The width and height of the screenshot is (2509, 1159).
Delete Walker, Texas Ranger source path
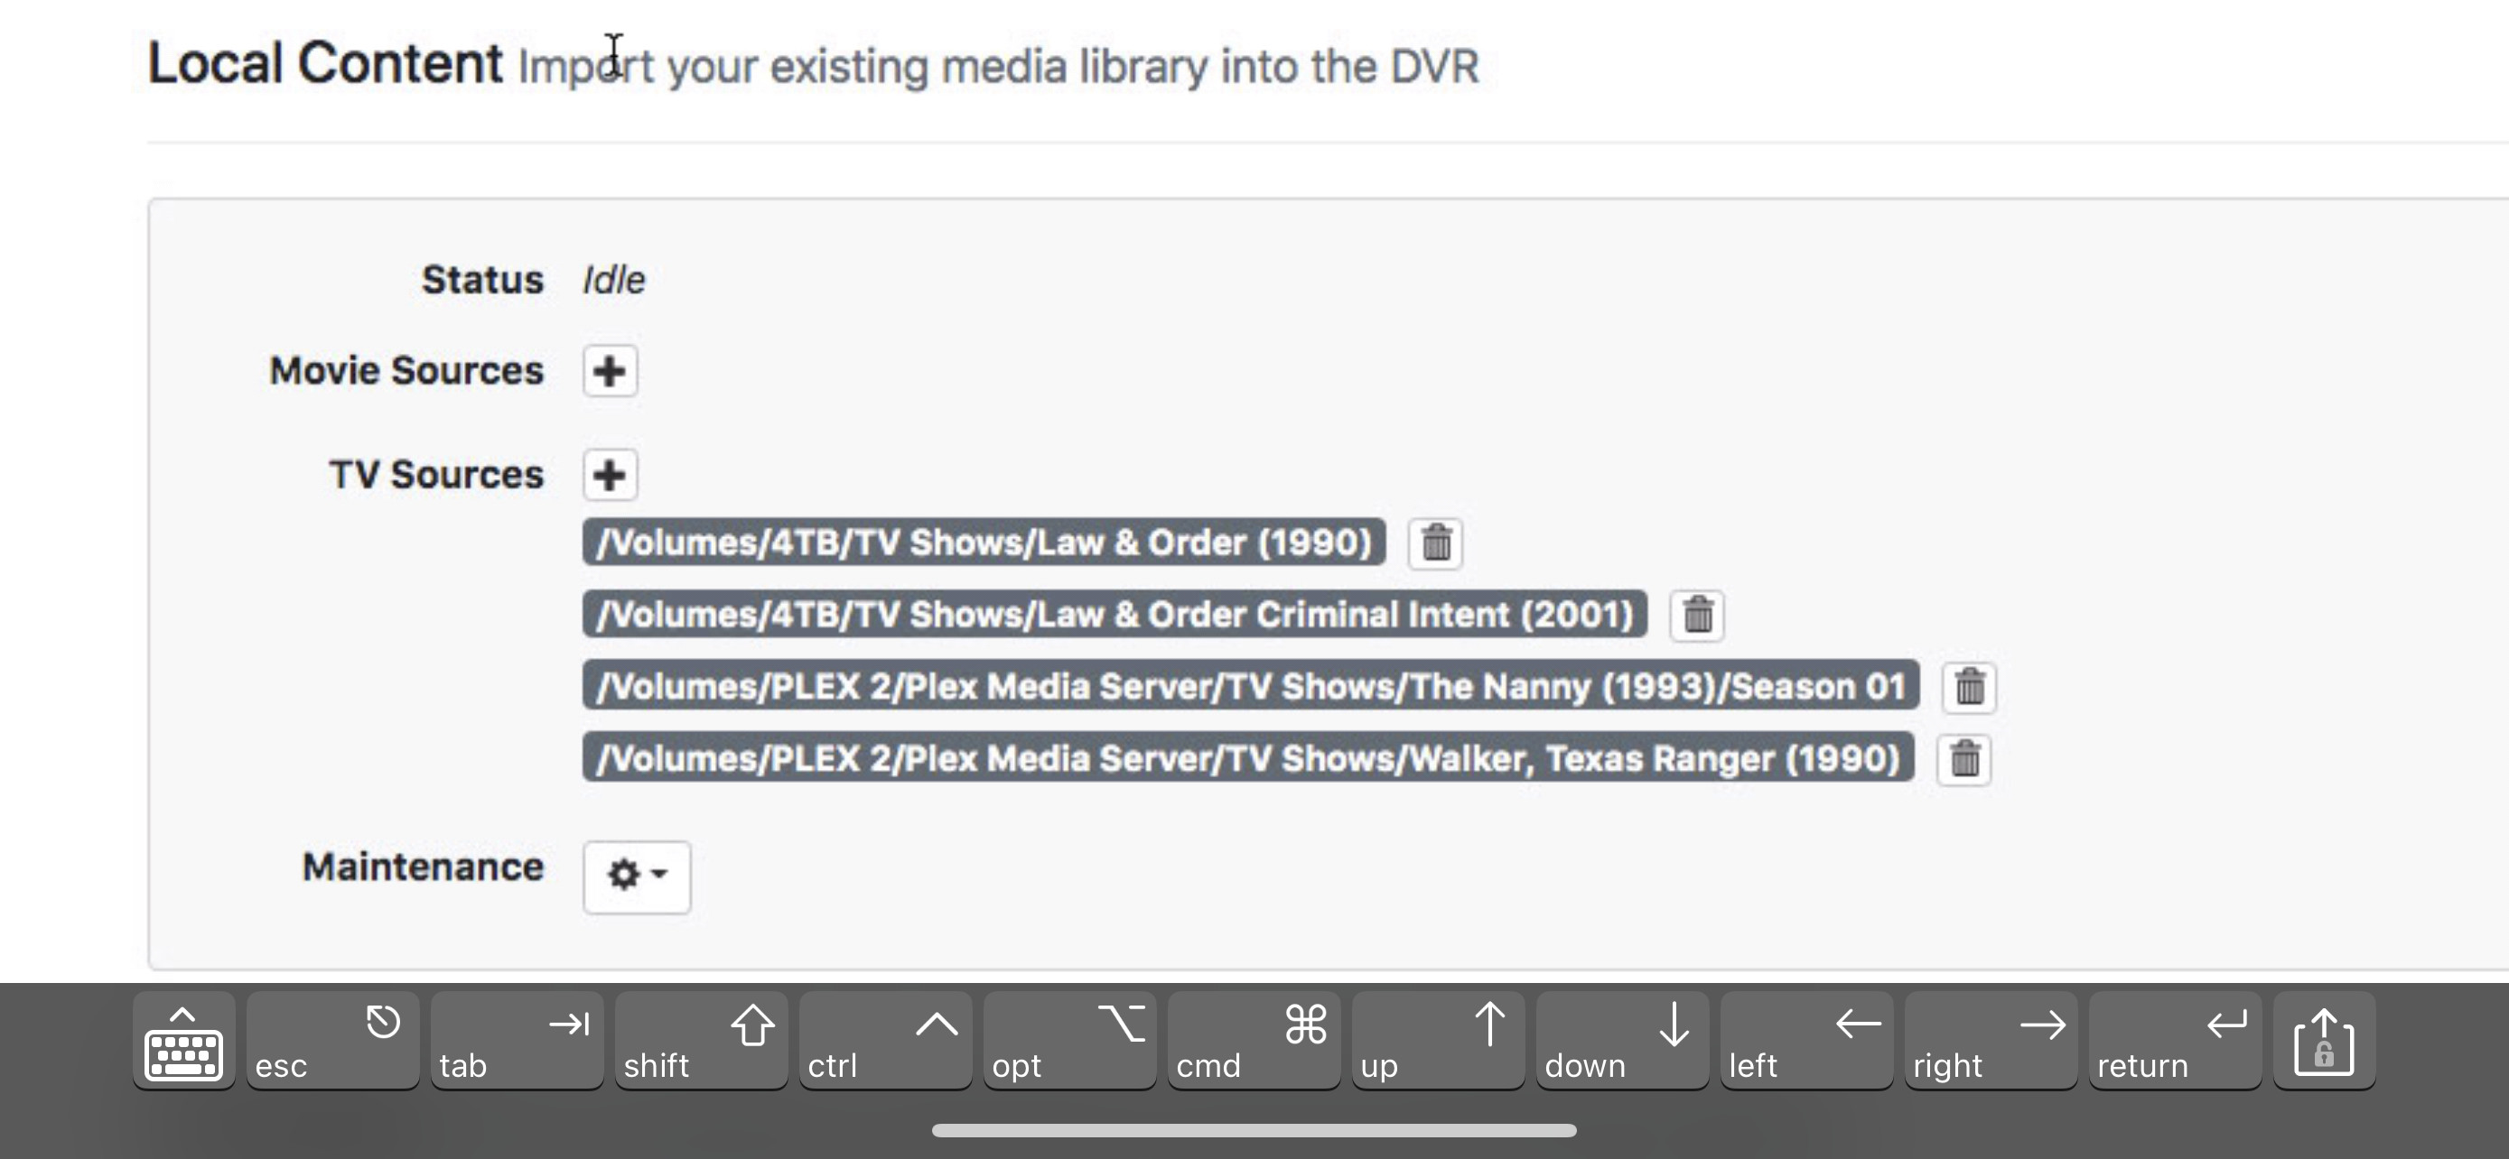pyautogui.click(x=1963, y=759)
